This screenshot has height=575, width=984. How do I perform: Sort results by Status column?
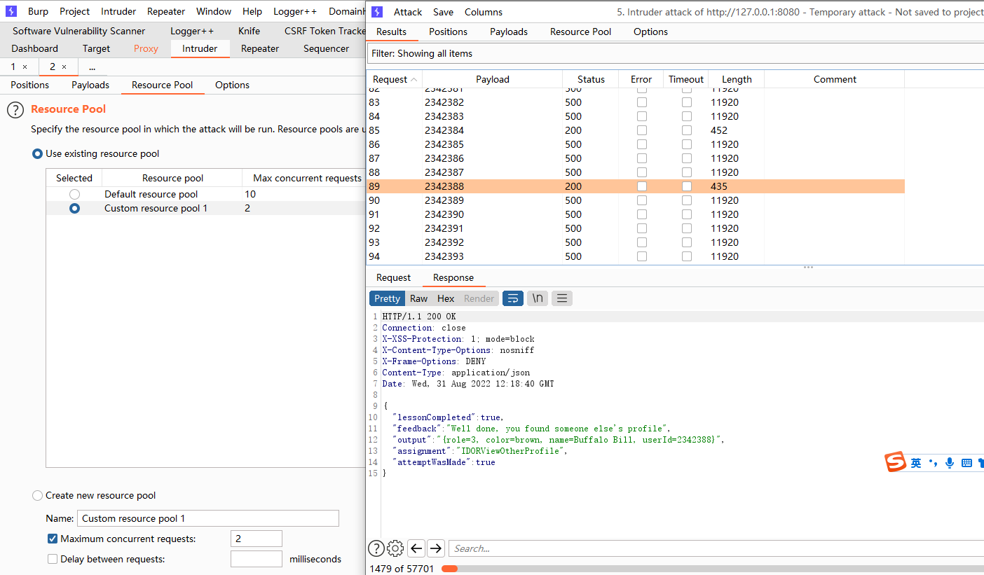(x=591, y=79)
